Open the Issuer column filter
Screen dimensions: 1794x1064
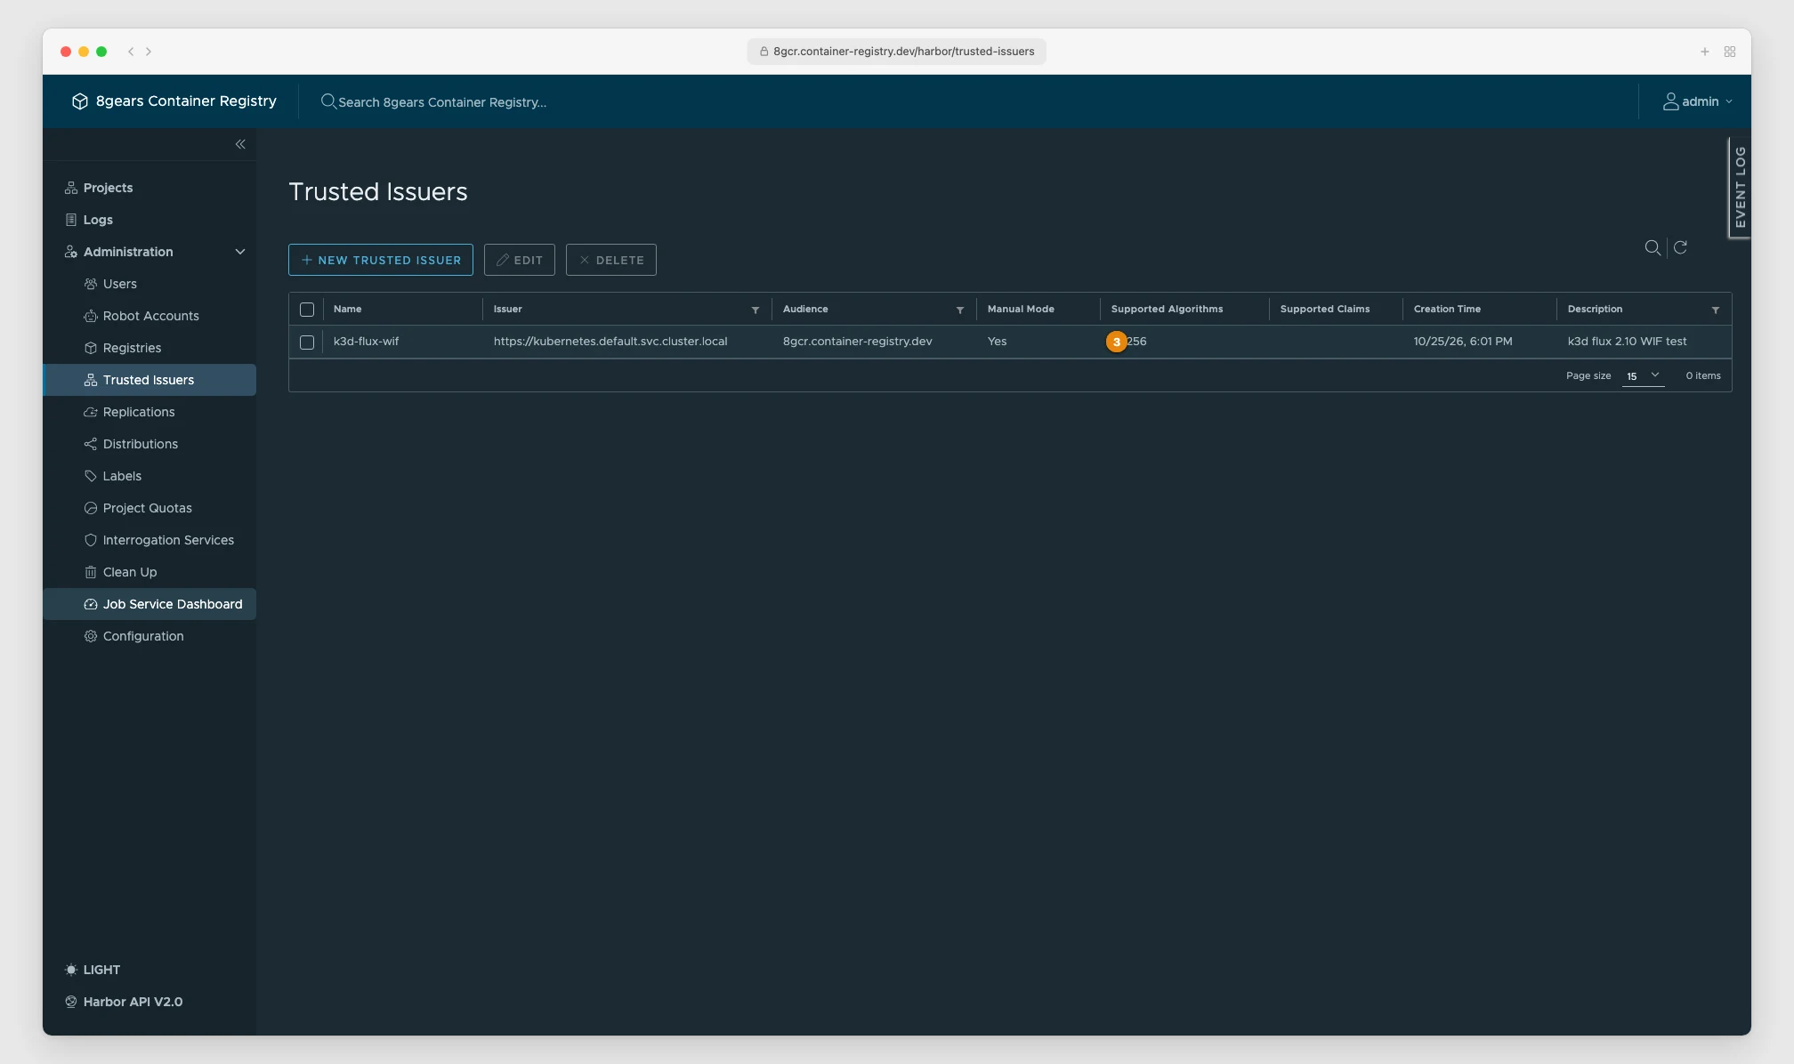[x=756, y=310]
